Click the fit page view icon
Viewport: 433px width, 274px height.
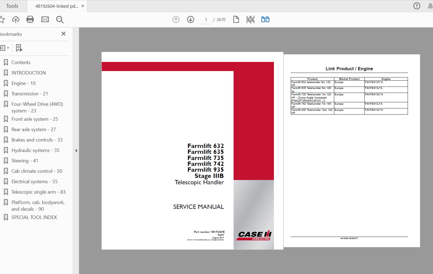pos(250,19)
